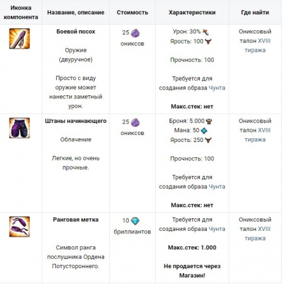The height and width of the screenshot is (284, 283).
Task: Click the bull icon next to Ярость: 100
Action: pos(208,42)
